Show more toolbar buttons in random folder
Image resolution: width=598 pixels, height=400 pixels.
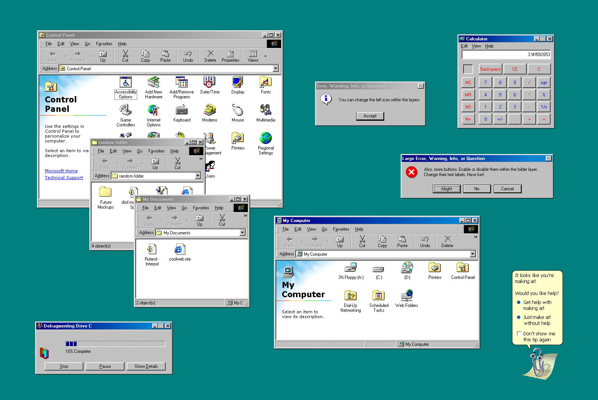[x=201, y=159]
